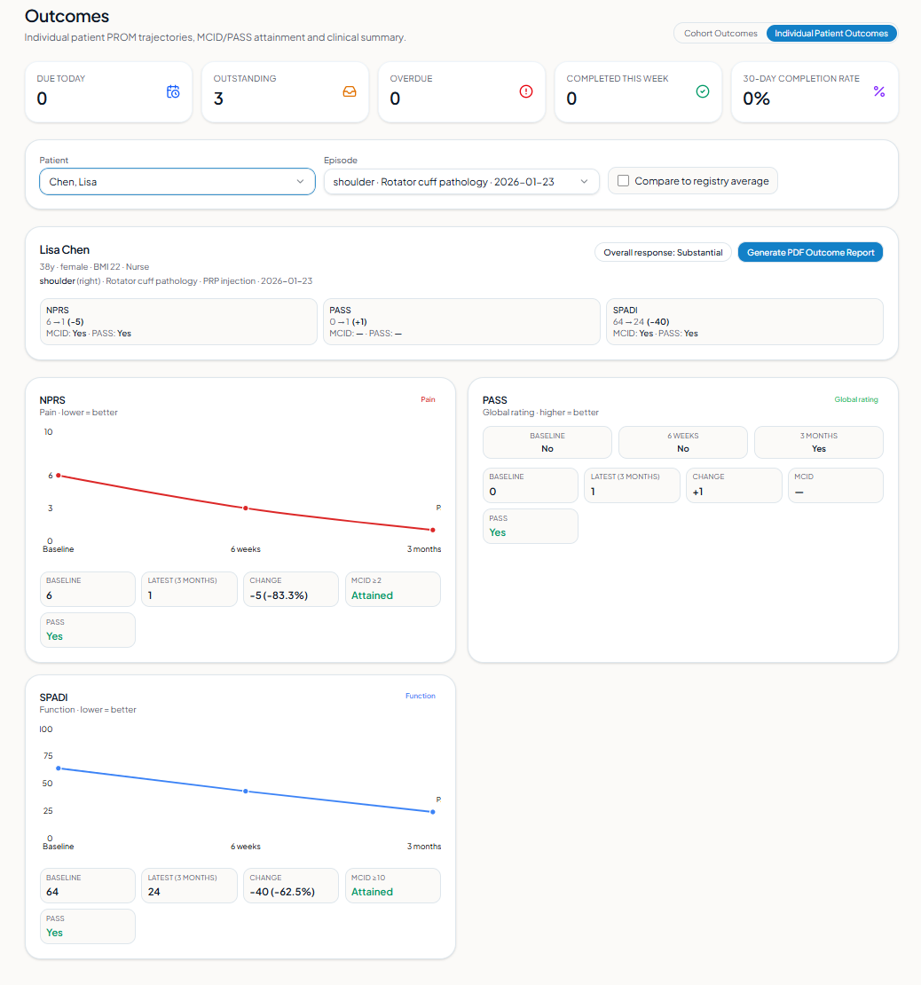Image resolution: width=921 pixels, height=985 pixels.
Task: Click SPADI MCID ≥10 Attained box
Action: [393, 886]
